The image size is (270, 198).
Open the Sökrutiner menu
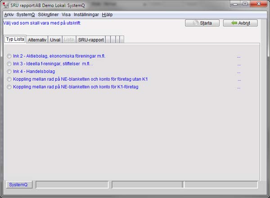(x=48, y=14)
